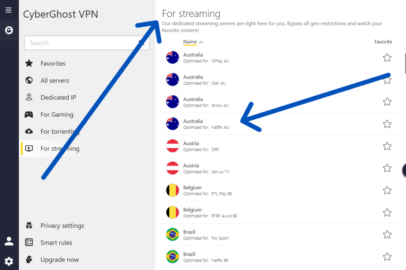
Task: Favorite the Brazil Fox Sport server
Action: (x=387, y=235)
